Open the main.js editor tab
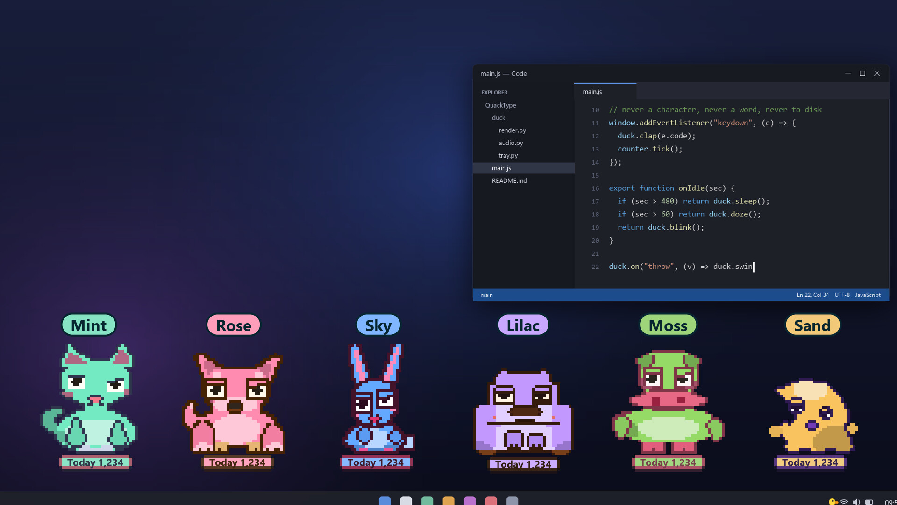This screenshot has height=505, width=897. 605,92
